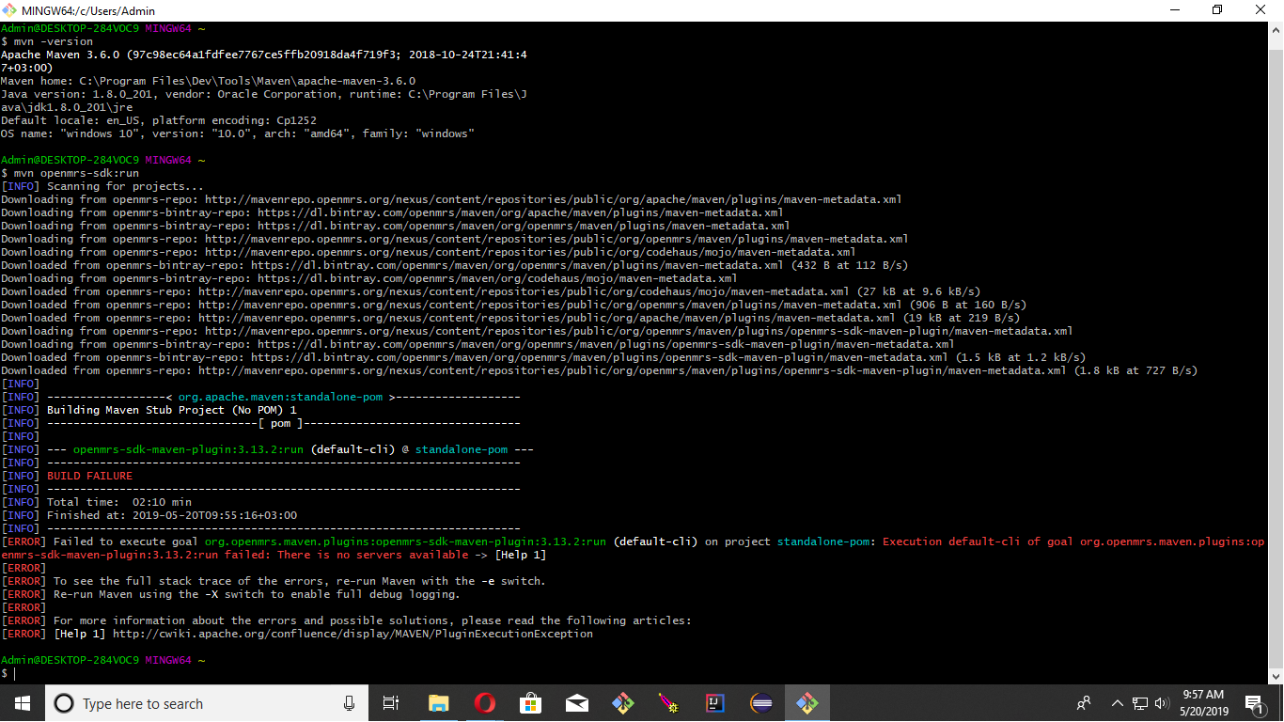Click the Git Bash icon right of Eclipse

coord(806,703)
